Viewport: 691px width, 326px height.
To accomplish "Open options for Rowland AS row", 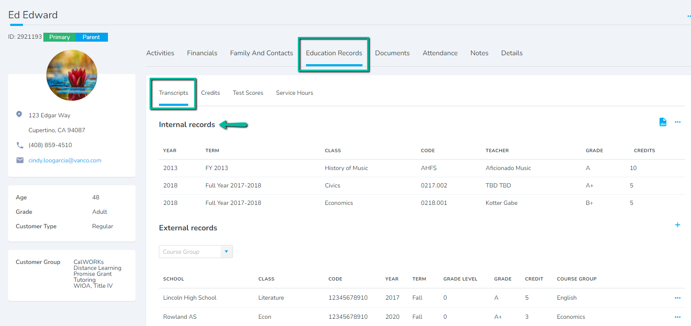I will point(677,317).
